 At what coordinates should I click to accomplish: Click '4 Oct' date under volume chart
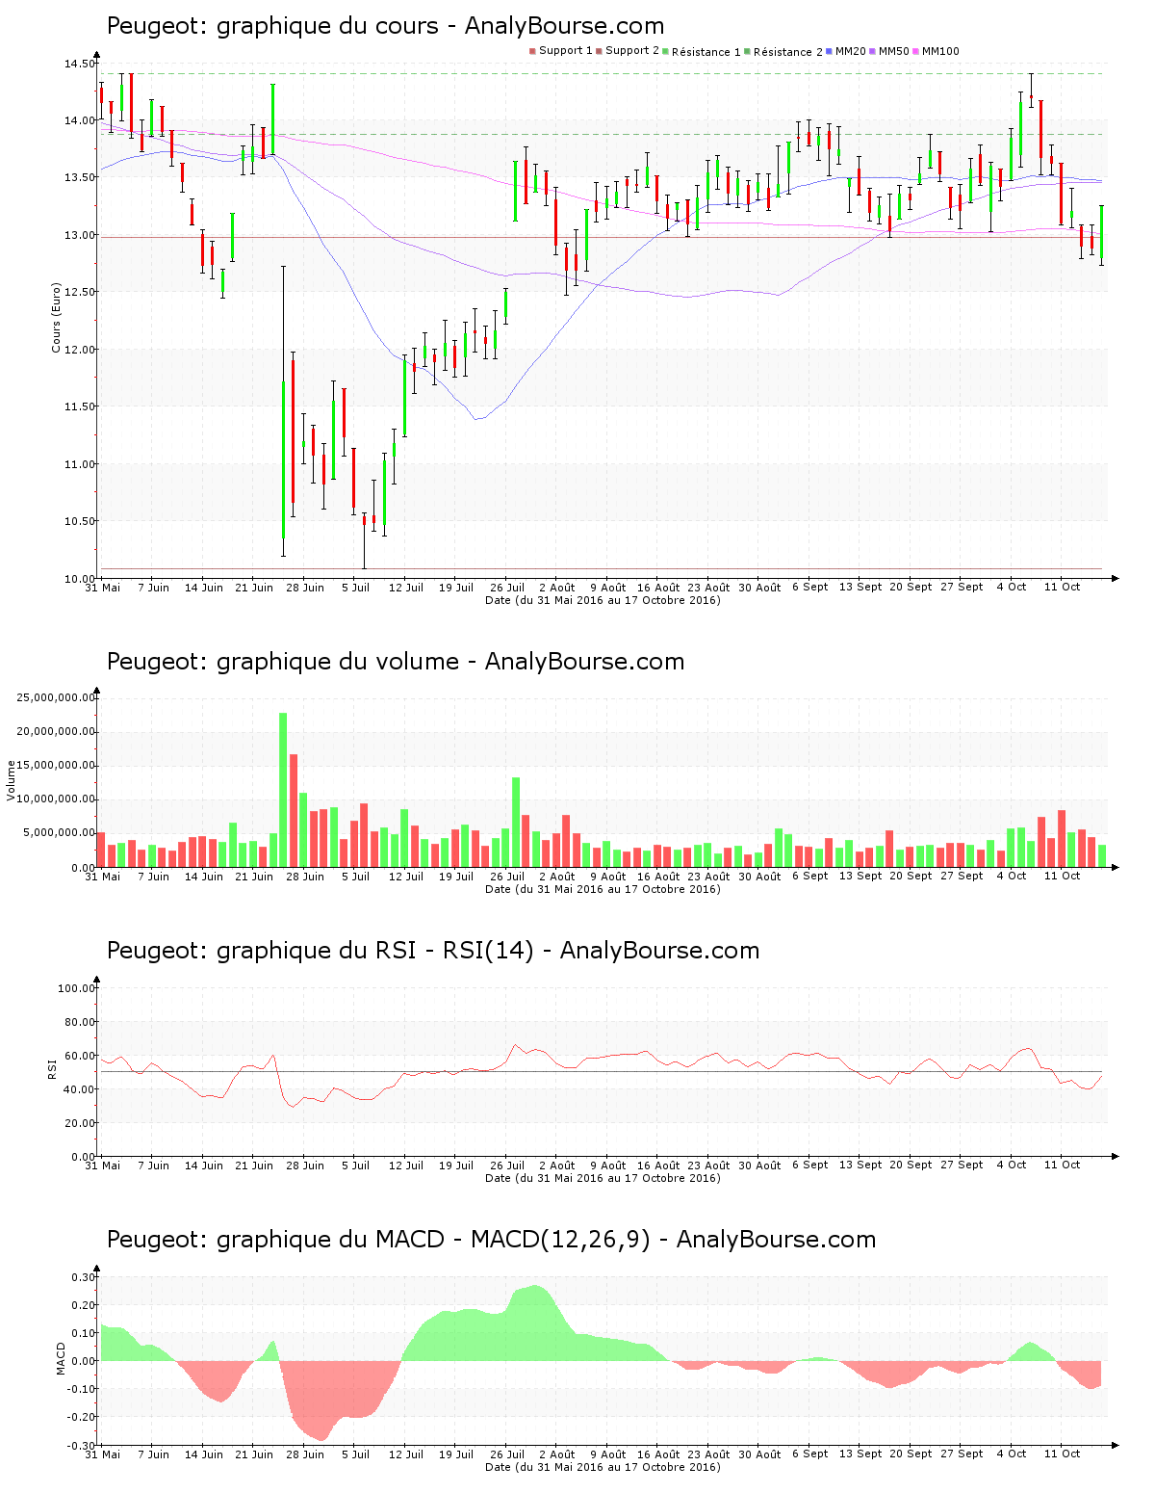1012,876
